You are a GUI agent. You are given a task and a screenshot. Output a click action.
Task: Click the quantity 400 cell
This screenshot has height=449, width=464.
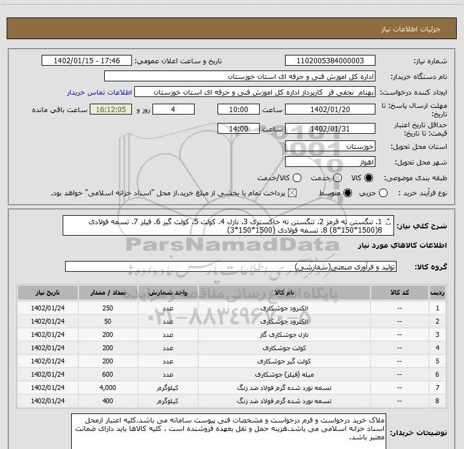coord(108,401)
